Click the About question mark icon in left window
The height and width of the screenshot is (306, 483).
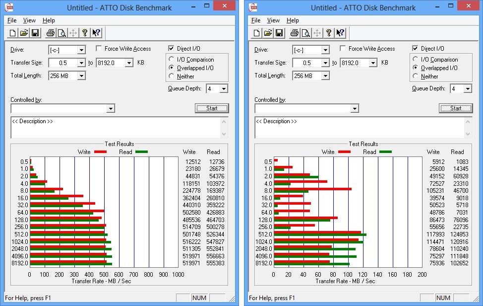pyautogui.click(x=85, y=33)
